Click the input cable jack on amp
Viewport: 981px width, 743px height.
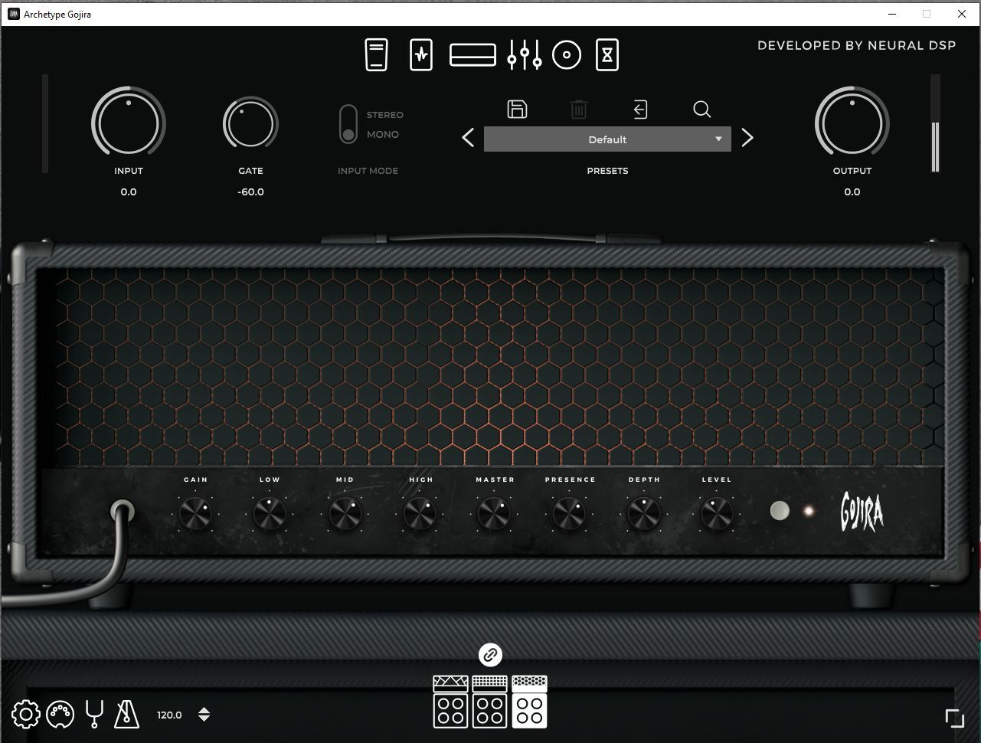123,511
